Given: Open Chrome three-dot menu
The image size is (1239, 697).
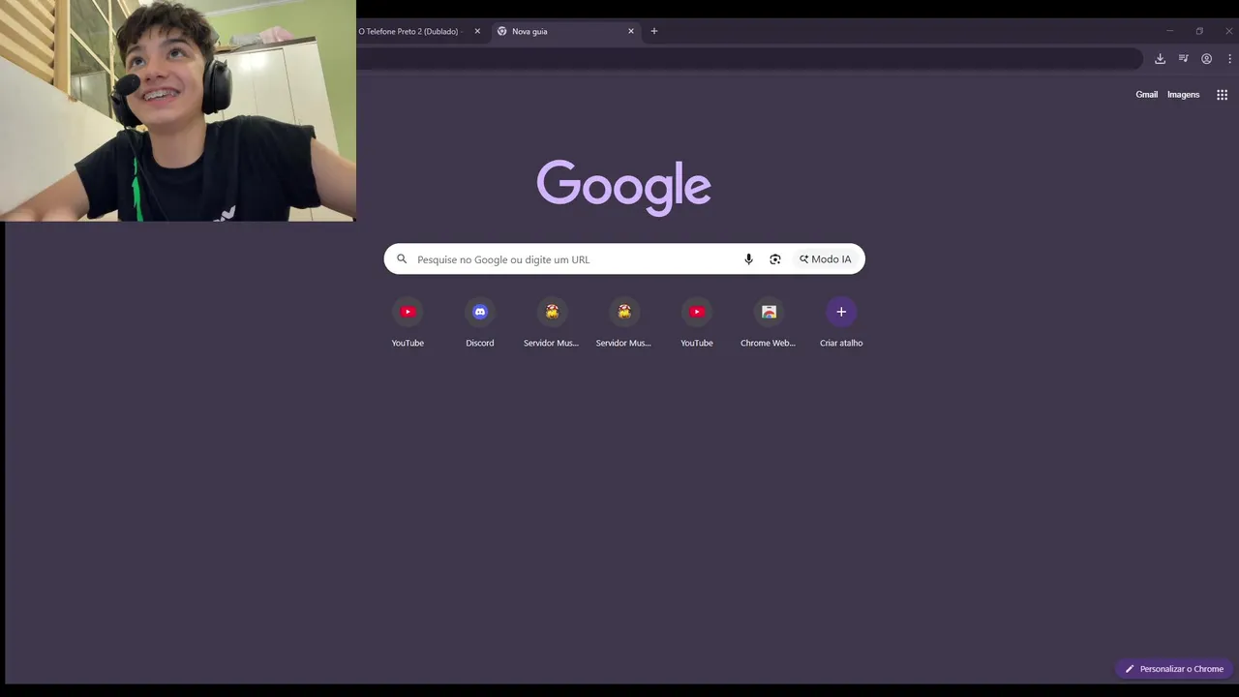Looking at the screenshot, I should 1229,59.
